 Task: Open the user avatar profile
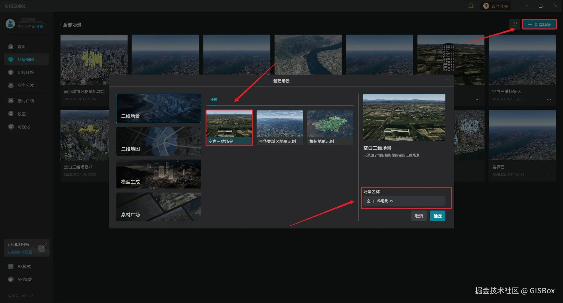click(10, 24)
